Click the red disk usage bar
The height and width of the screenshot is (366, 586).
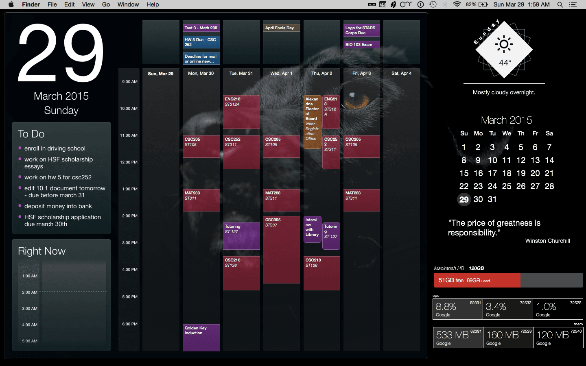477,280
